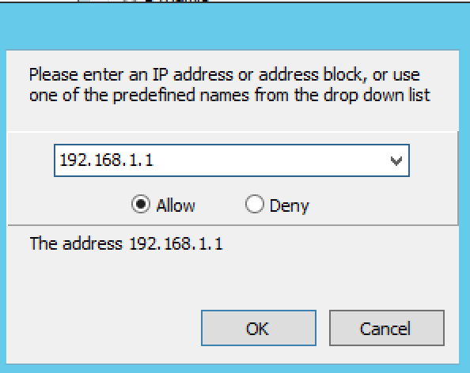Expand the IP address combo box list
The width and height of the screenshot is (470, 373).
396,160
